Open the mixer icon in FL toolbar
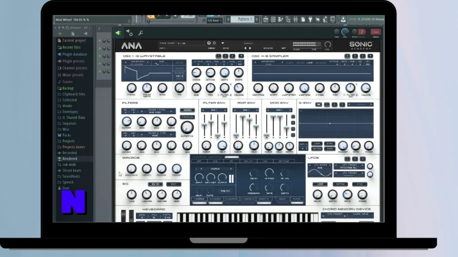The height and width of the screenshot is (257, 458). click(x=295, y=20)
